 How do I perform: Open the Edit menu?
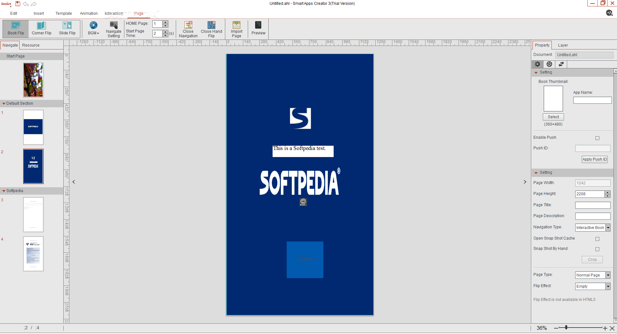(x=14, y=13)
